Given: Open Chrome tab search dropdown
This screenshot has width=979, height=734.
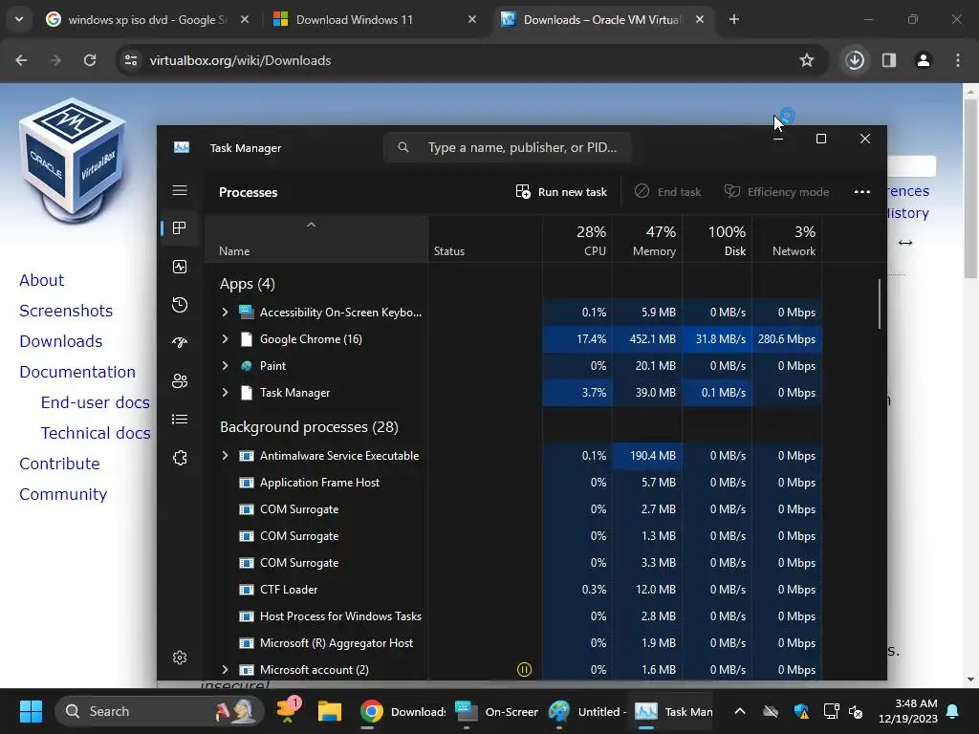Looking at the screenshot, I should 19,19.
